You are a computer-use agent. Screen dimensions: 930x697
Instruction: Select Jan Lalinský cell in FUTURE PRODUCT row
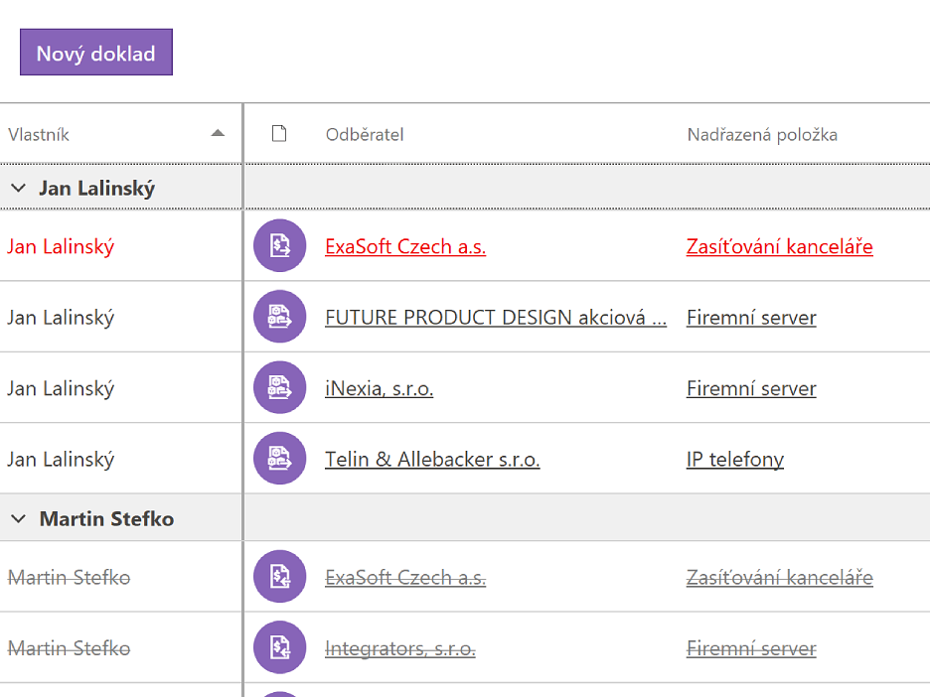point(61,317)
